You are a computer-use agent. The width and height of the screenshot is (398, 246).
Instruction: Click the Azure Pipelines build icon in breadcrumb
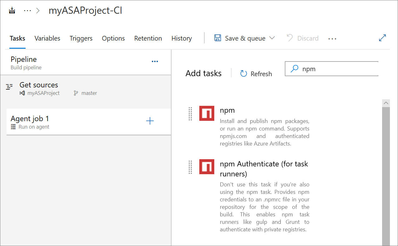point(12,10)
